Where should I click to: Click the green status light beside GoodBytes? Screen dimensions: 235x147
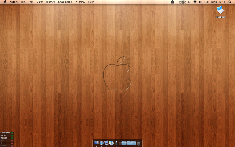click(12, 133)
